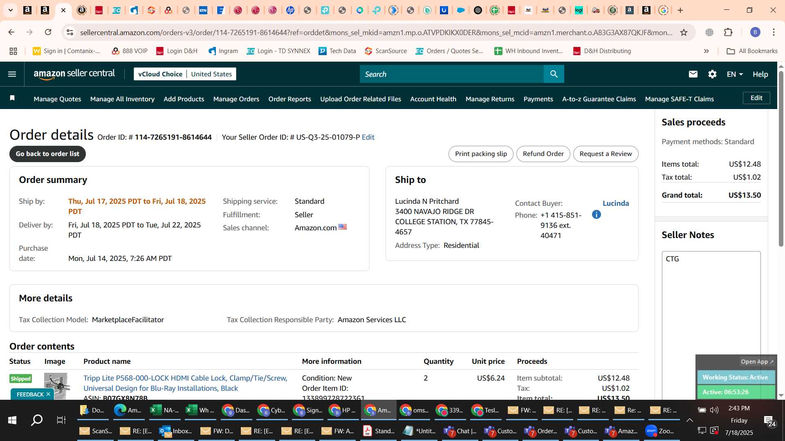Click Go back to order list

47,154
